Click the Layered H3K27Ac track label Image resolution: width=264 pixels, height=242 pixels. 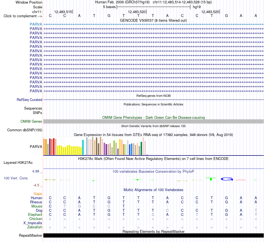(x=18, y=163)
